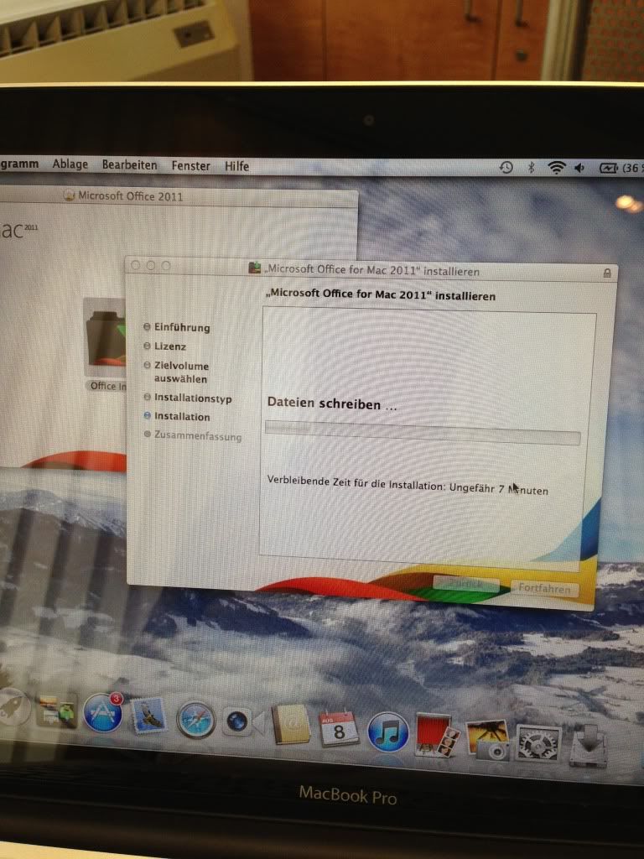Open the Bearbeiten menu

point(129,165)
